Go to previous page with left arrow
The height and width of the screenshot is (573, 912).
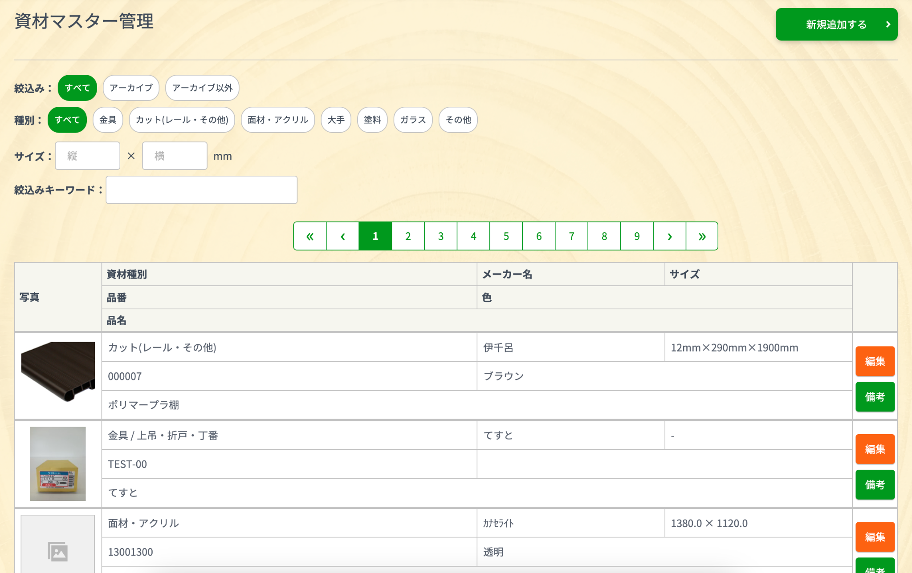(342, 236)
